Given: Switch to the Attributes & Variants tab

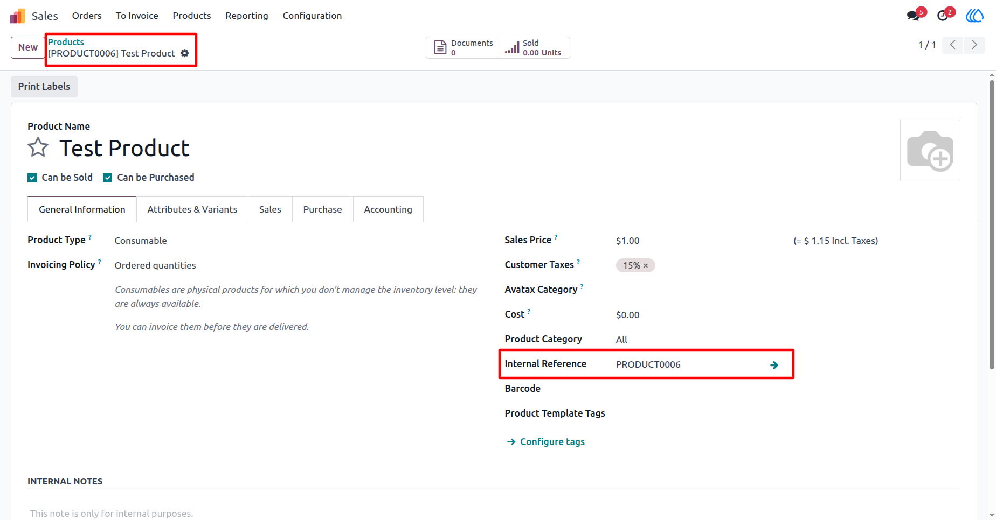Looking at the screenshot, I should coord(192,209).
